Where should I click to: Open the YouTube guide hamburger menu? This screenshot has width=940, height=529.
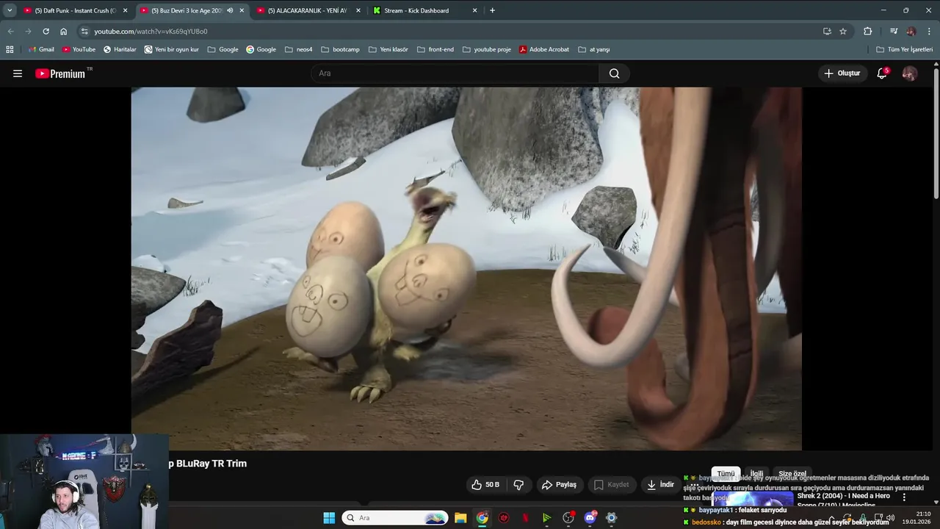pyautogui.click(x=18, y=73)
